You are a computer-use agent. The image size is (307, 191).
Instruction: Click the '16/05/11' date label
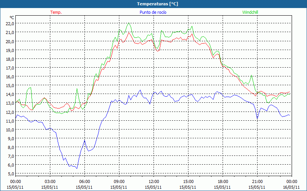[291, 187]
